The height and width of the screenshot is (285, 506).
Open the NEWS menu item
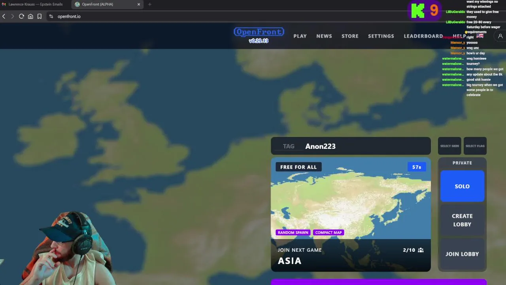324,36
